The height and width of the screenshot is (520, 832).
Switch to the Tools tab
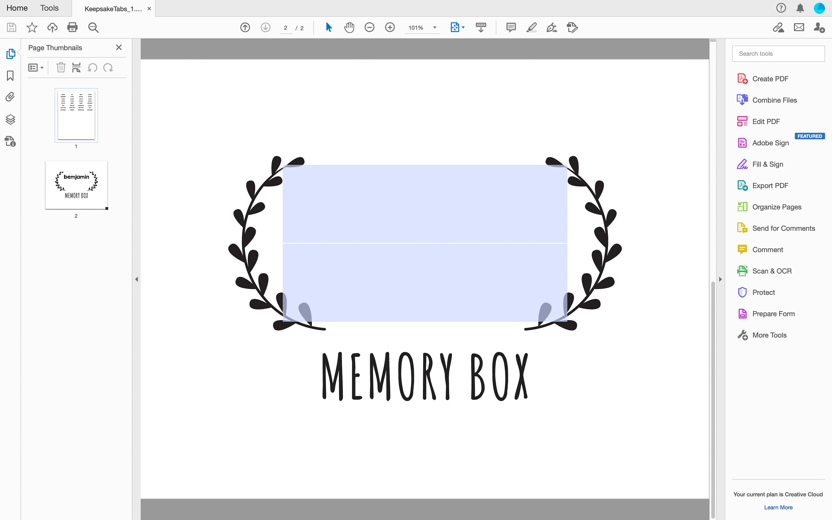(49, 7)
